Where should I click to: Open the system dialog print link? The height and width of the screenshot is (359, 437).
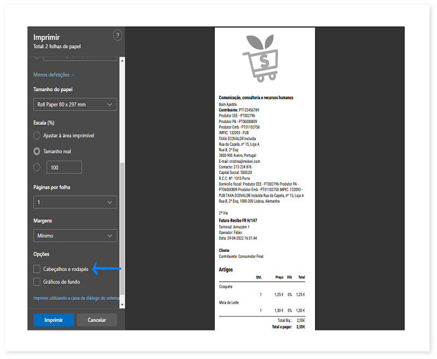pos(76,298)
